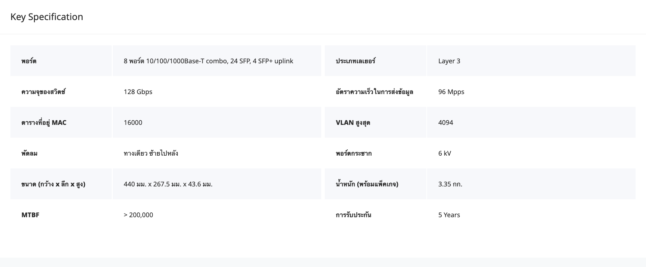Screen dimensions: 646x267
Task: Click the Key Specification heading
Action: coord(46,17)
